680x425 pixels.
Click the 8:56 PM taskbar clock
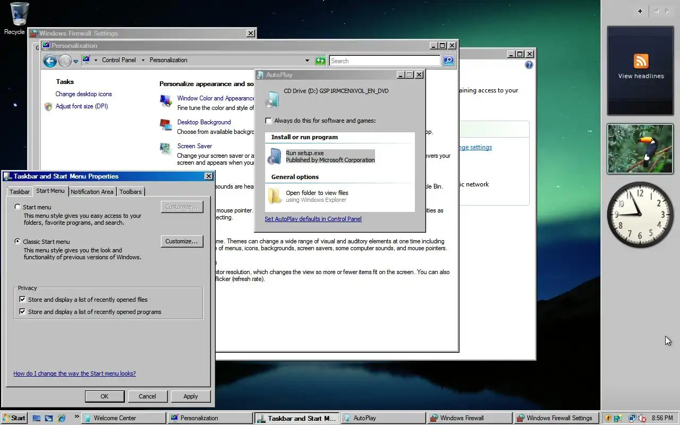pos(662,418)
